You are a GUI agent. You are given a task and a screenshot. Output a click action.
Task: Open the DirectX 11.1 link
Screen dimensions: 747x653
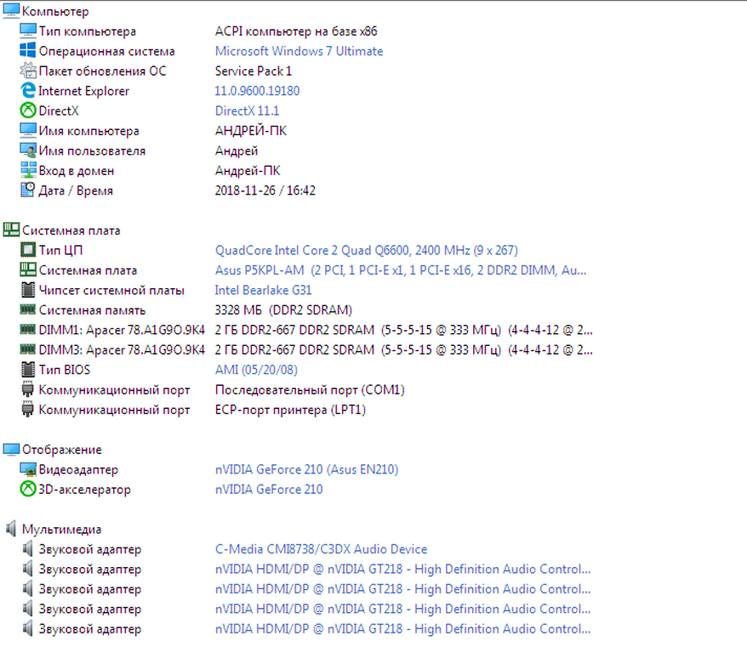point(247,111)
